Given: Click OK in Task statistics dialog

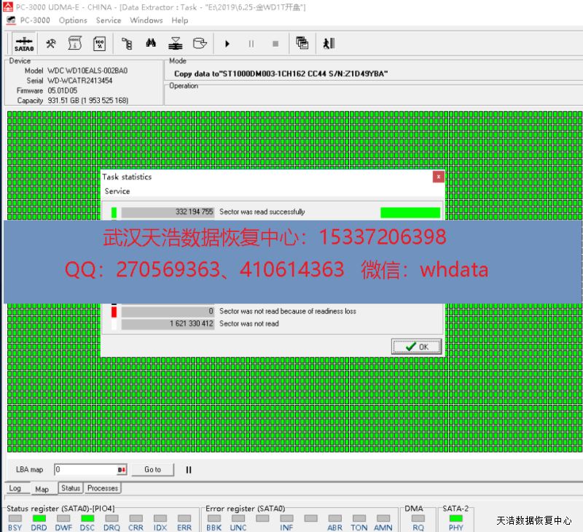Looking at the screenshot, I should coord(417,347).
